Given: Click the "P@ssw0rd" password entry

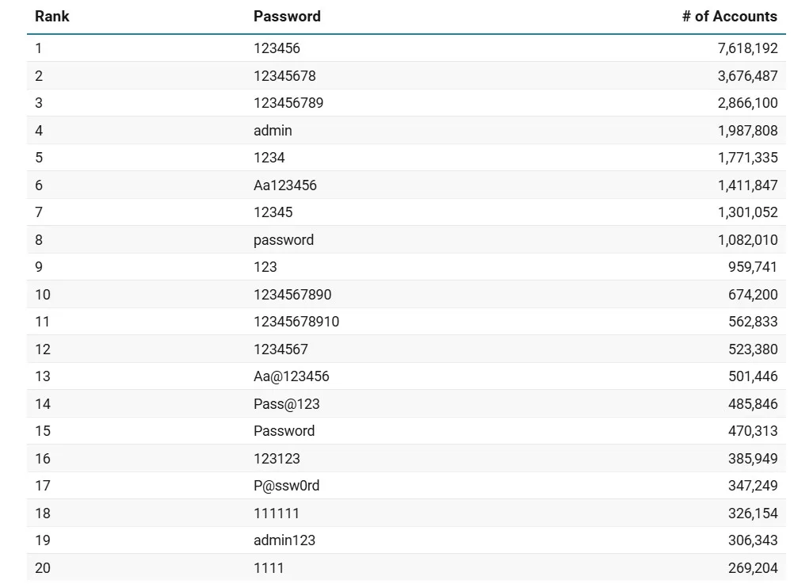Looking at the screenshot, I should [286, 486].
